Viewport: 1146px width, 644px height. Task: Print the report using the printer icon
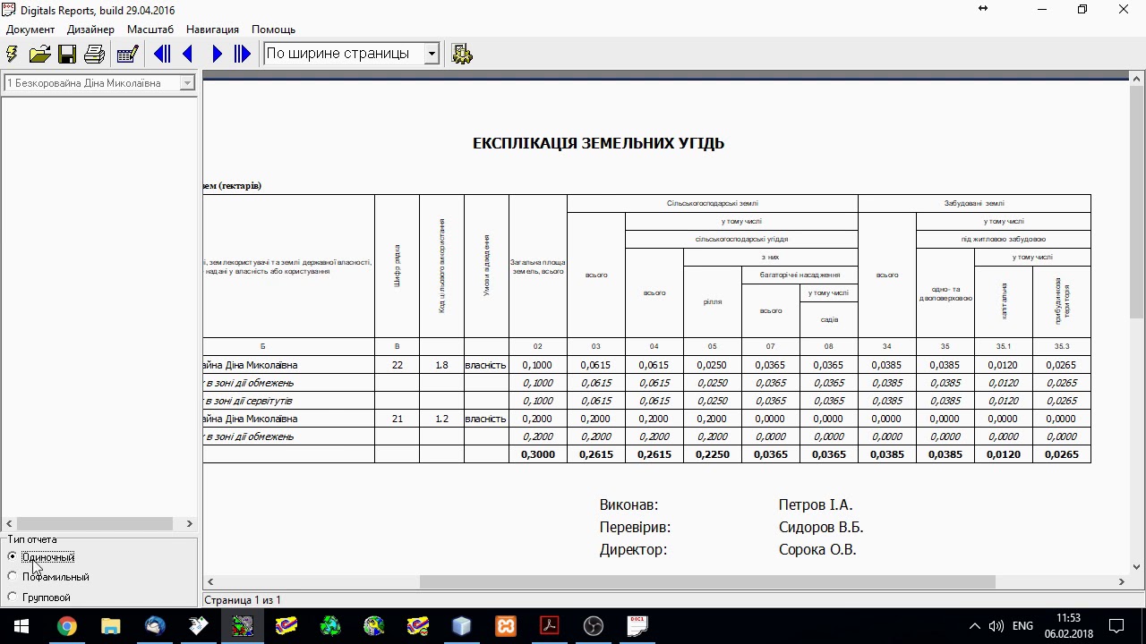(x=94, y=55)
